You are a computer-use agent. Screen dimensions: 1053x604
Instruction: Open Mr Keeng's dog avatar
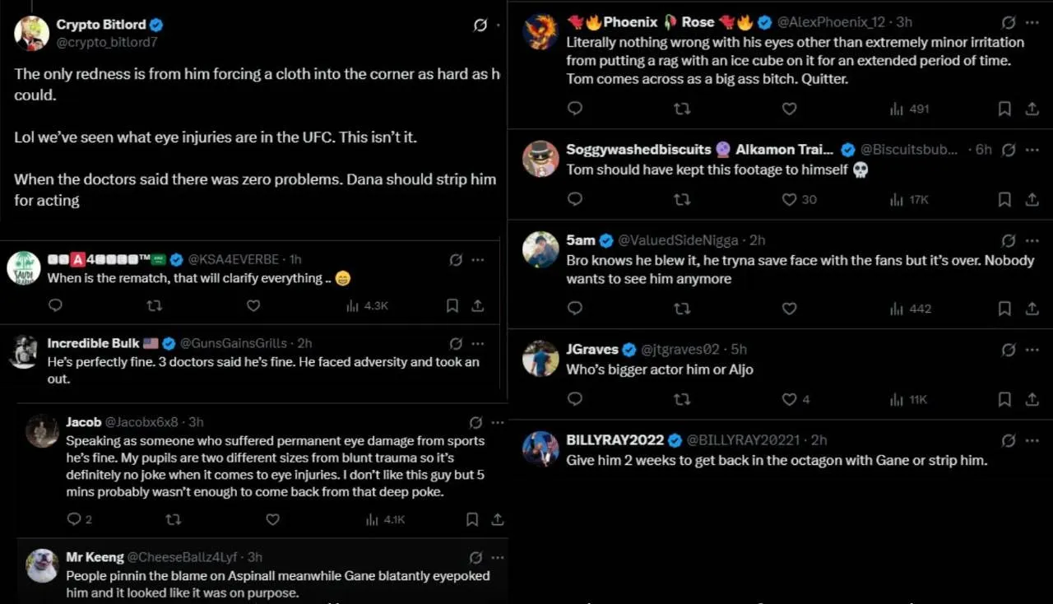tap(41, 566)
